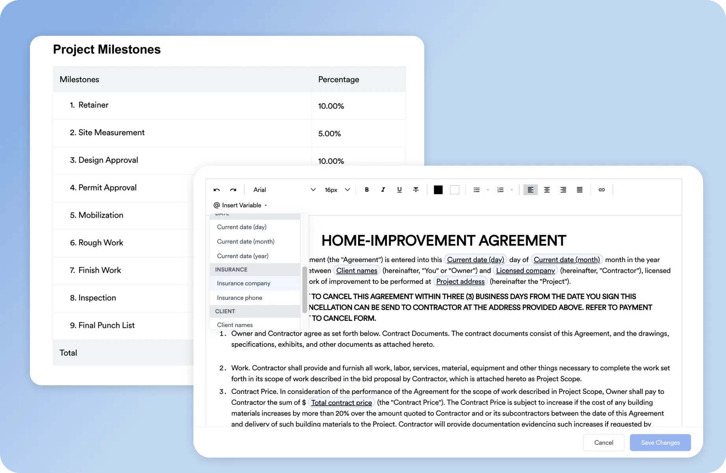Toggle bold formatting
The height and width of the screenshot is (473, 726).
tap(367, 190)
